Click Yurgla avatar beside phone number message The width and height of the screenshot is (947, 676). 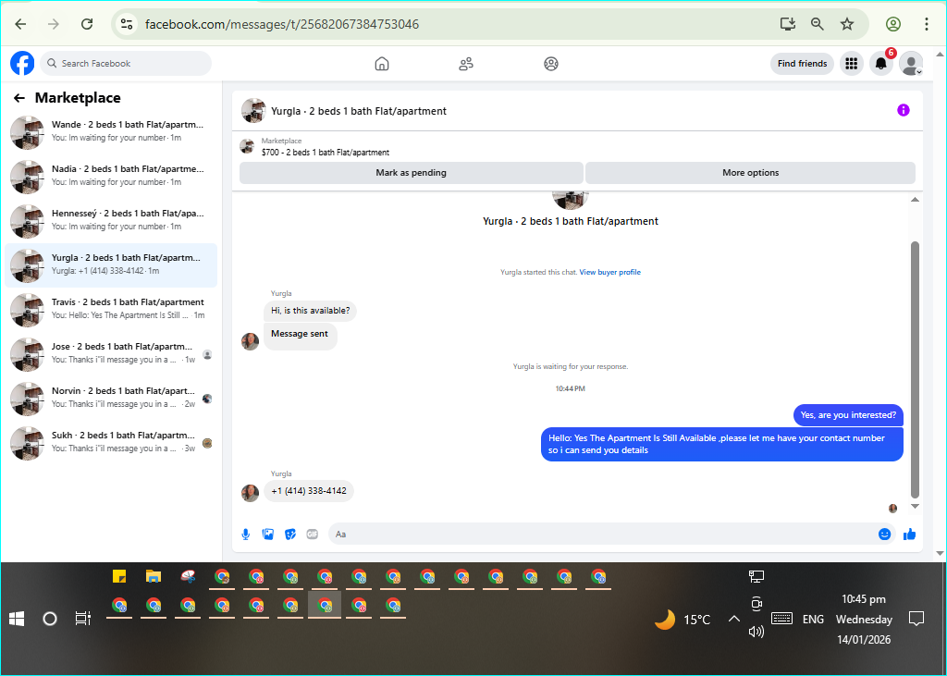tap(250, 493)
